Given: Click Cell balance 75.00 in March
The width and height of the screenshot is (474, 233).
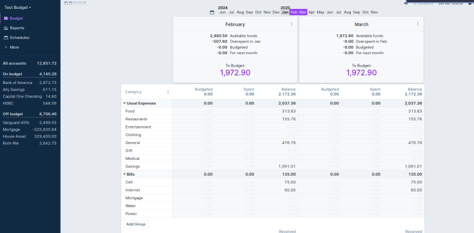Looking at the screenshot, I should coord(416,182).
